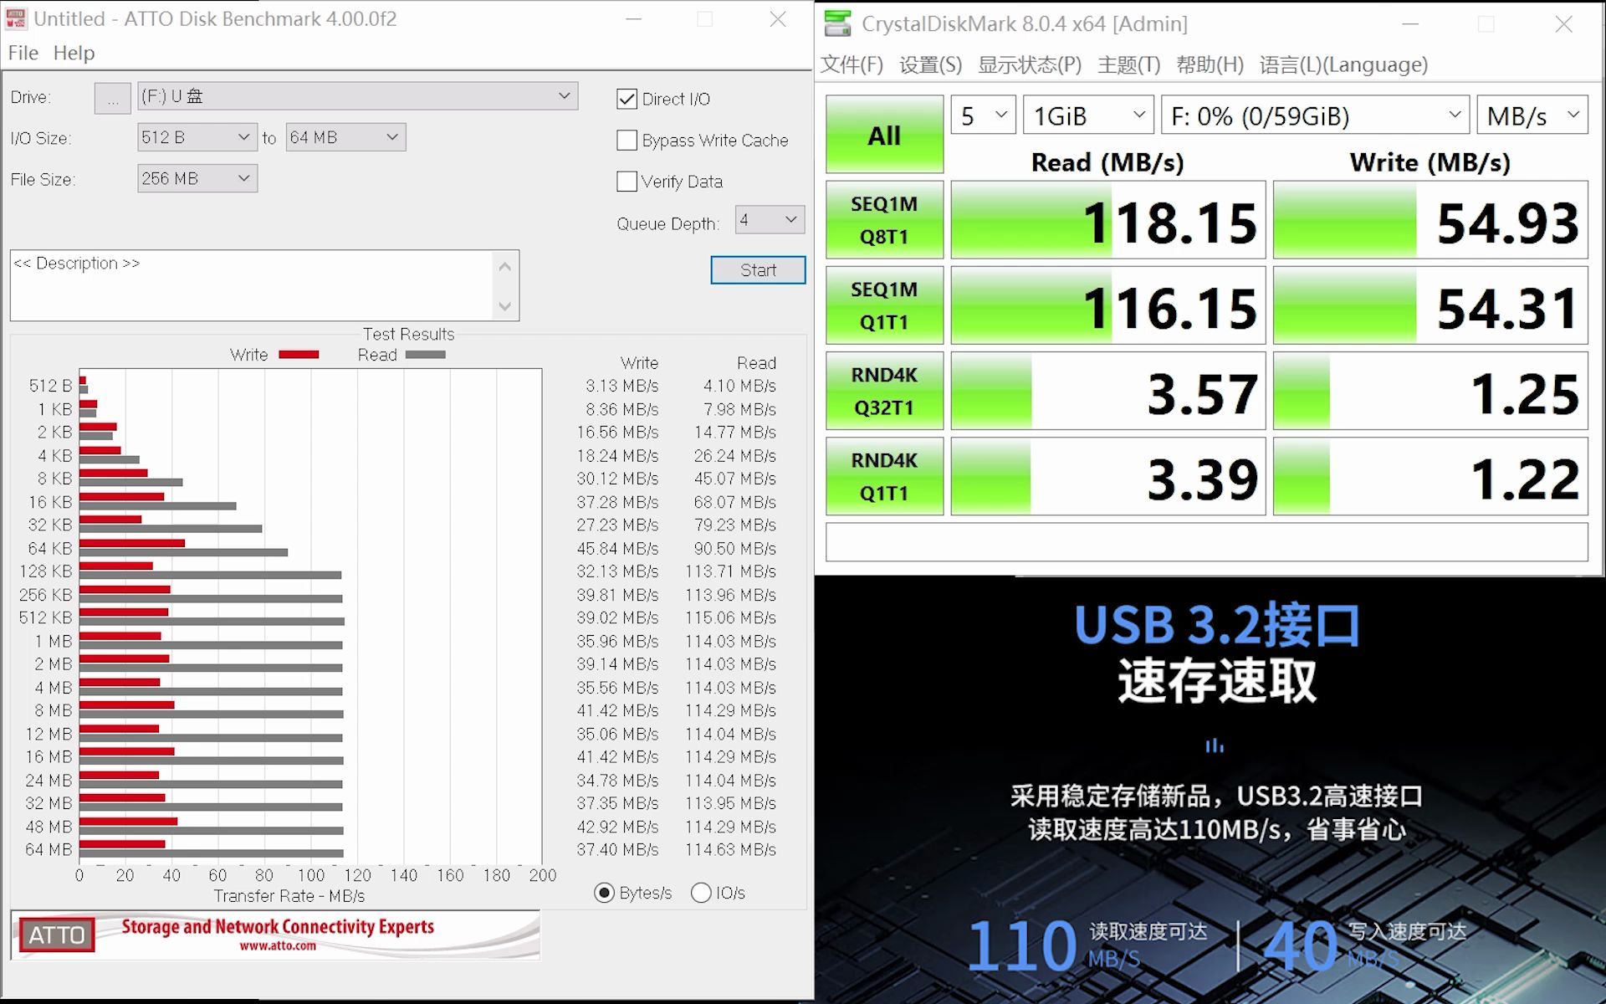Click the Transfer Rate - MB/s axis label
The height and width of the screenshot is (1004, 1606).
click(289, 896)
